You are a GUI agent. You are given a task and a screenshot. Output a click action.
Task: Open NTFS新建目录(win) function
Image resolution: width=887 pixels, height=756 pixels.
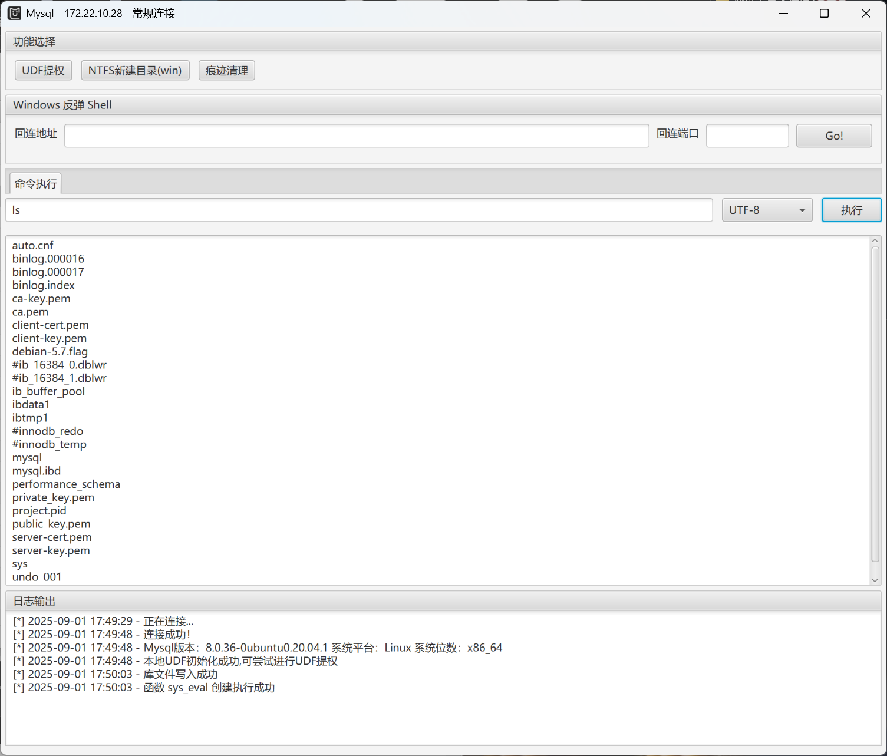pyautogui.click(x=135, y=71)
